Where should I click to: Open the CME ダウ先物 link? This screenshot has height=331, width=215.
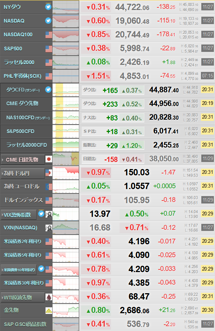(x=22, y=103)
